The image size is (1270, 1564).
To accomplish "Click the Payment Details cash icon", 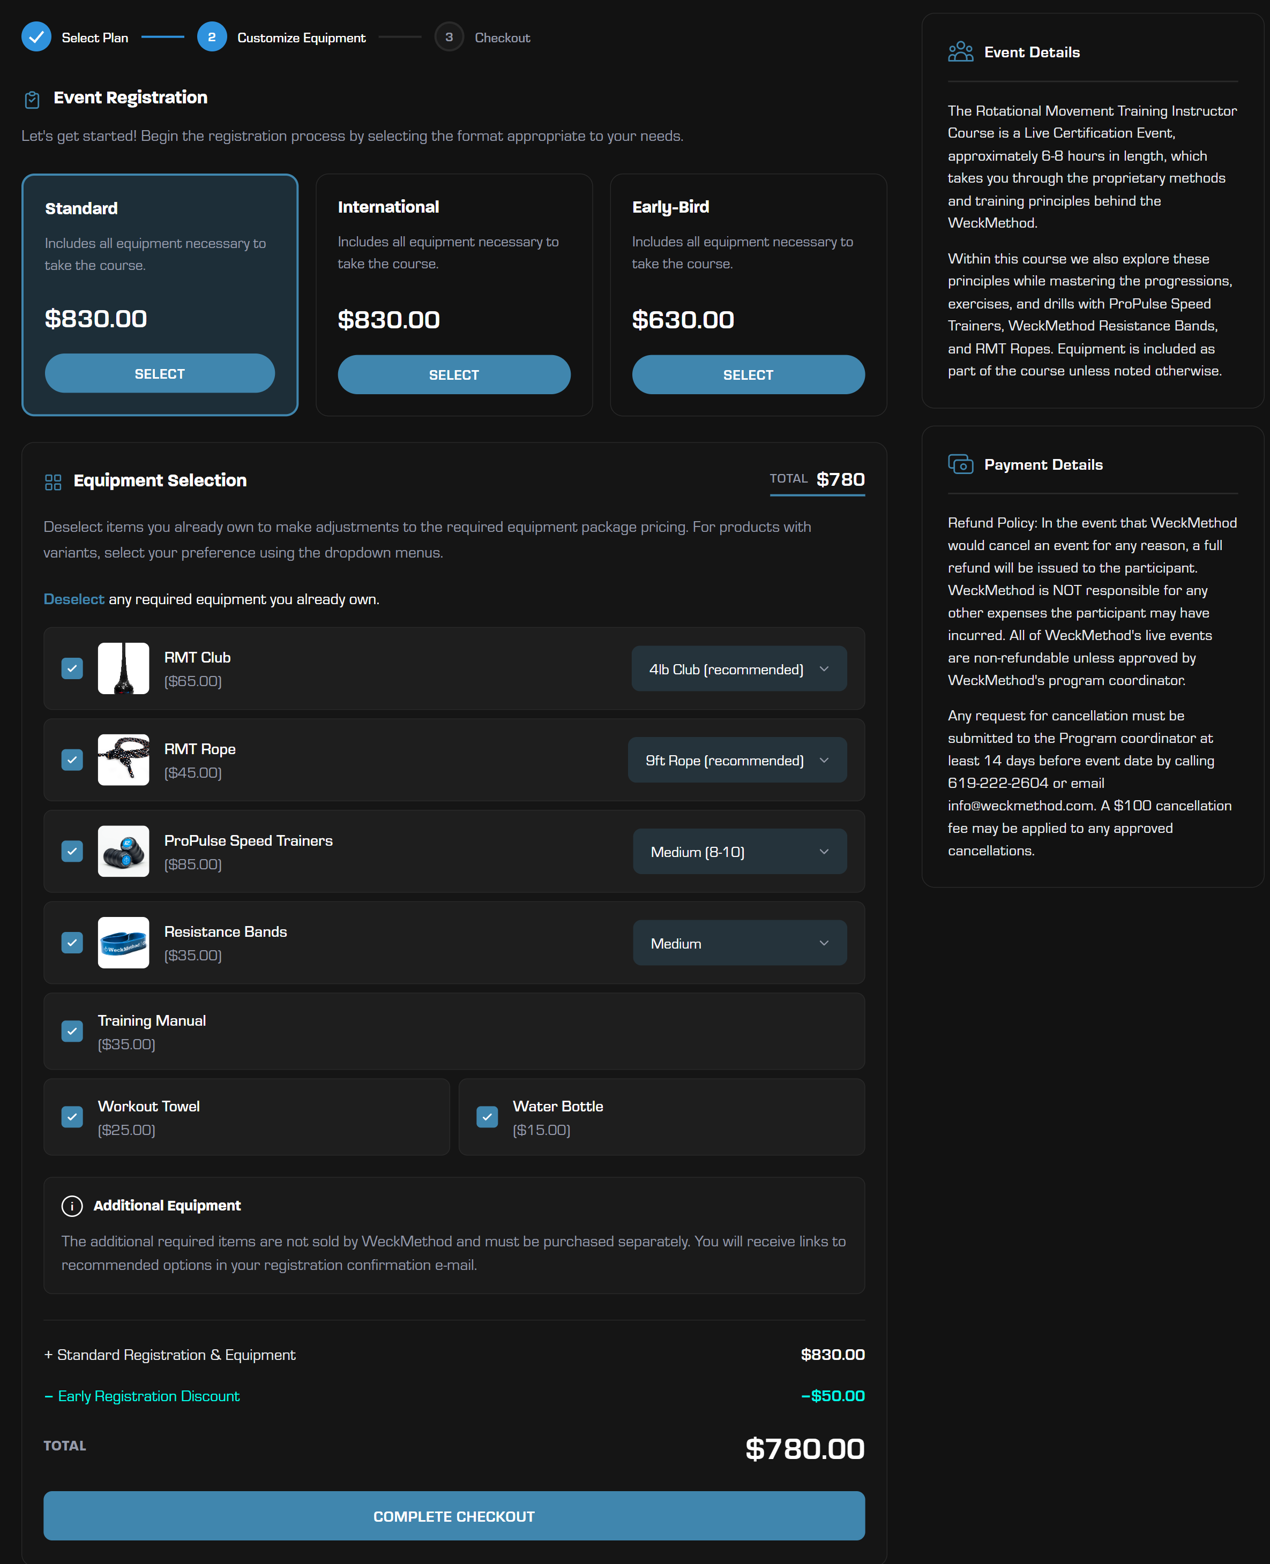I will [960, 464].
